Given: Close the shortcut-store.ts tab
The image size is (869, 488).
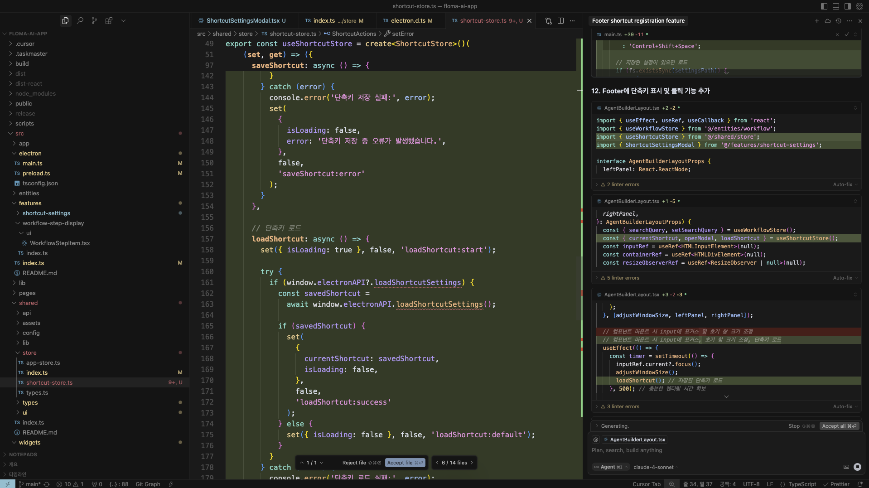Looking at the screenshot, I should [x=529, y=21].
